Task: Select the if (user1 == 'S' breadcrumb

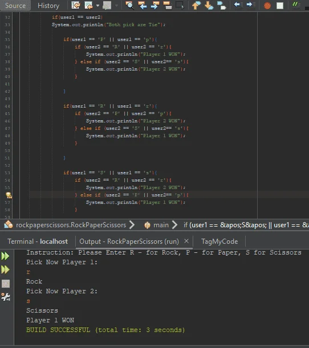Action: coord(246,225)
